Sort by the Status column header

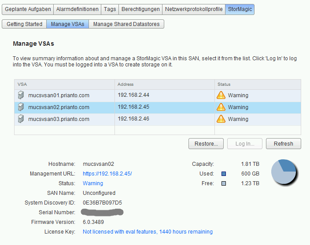(x=258, y=84)
